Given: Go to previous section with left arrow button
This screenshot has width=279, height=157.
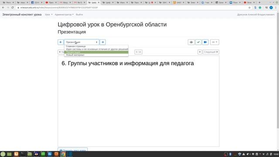Looking at the screenshot, I should tap(61, 42).
